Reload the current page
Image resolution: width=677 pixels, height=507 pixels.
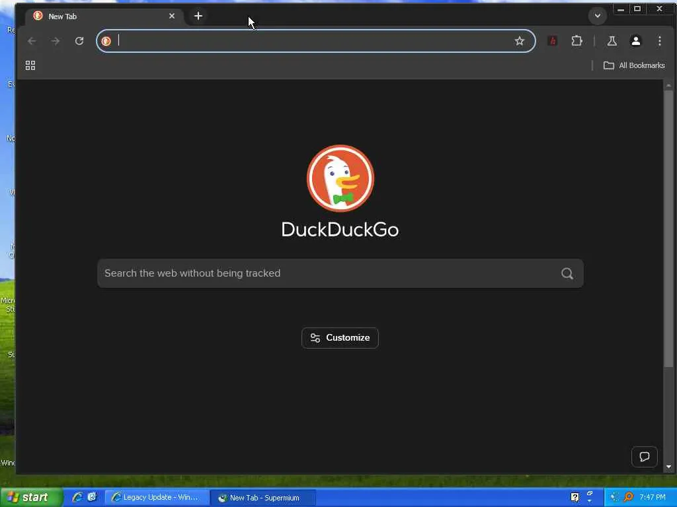[x=79, y=41]
